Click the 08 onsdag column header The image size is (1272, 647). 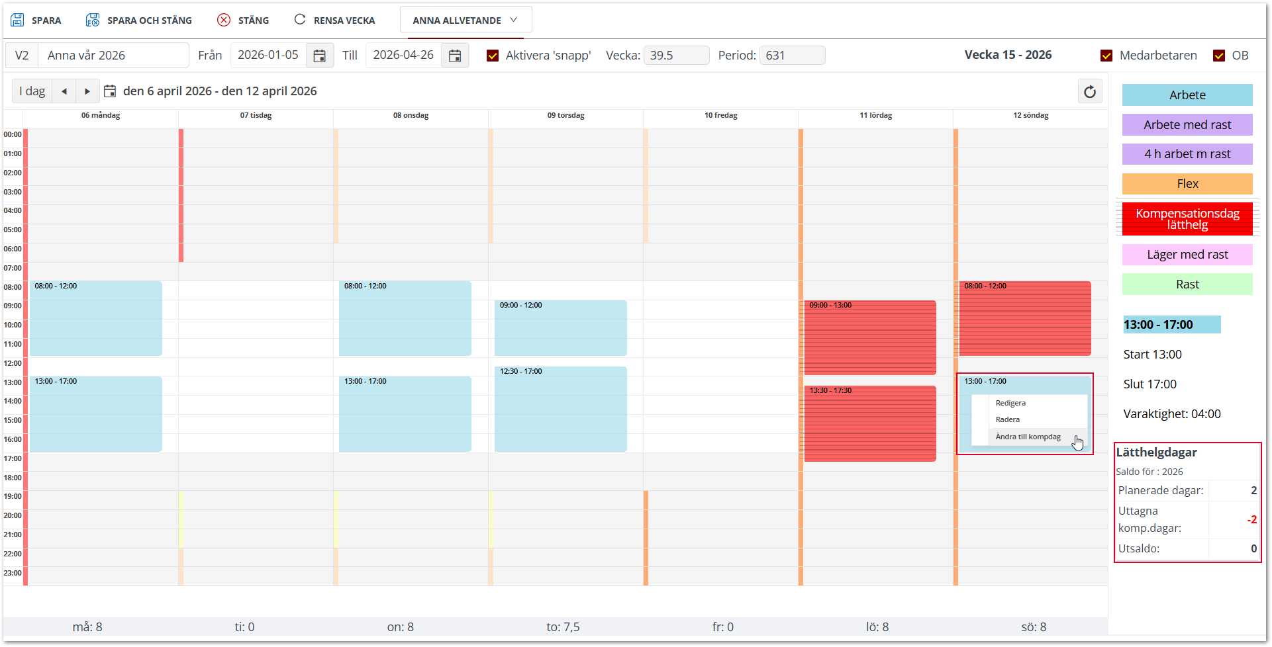[411, 116]
